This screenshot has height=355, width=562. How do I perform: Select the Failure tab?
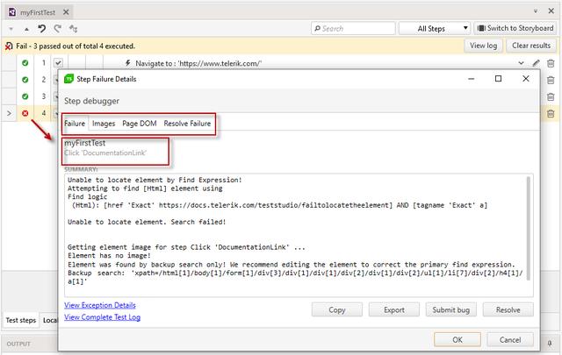click(75, 124)
